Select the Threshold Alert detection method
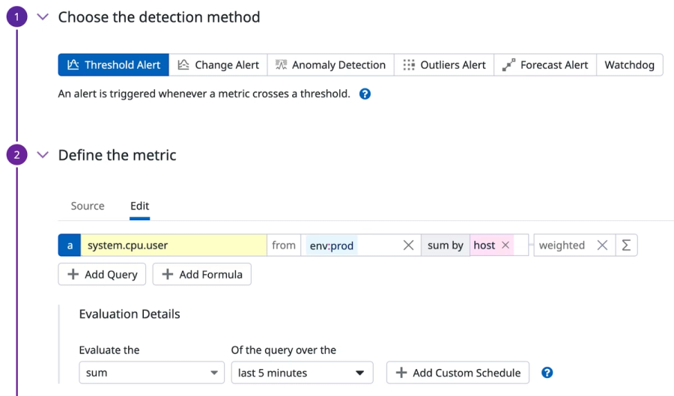 pyautogui.click(x=114, y=65)
